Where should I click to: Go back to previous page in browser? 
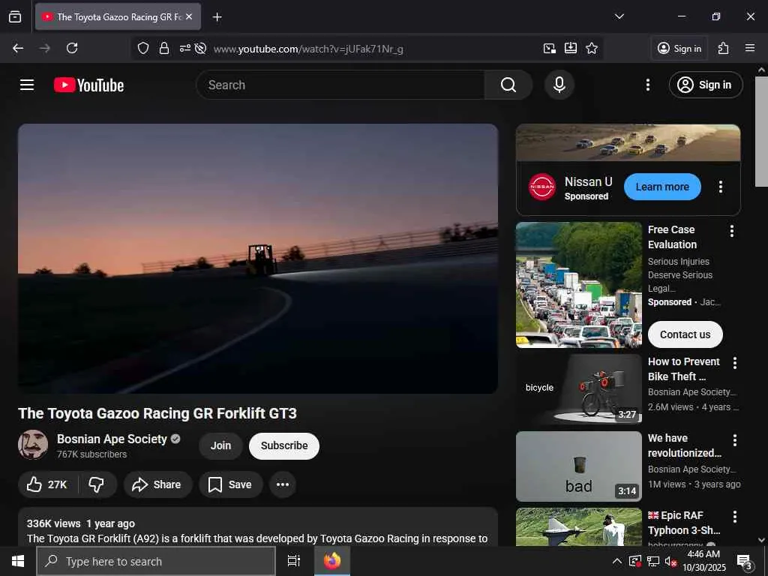18,48
